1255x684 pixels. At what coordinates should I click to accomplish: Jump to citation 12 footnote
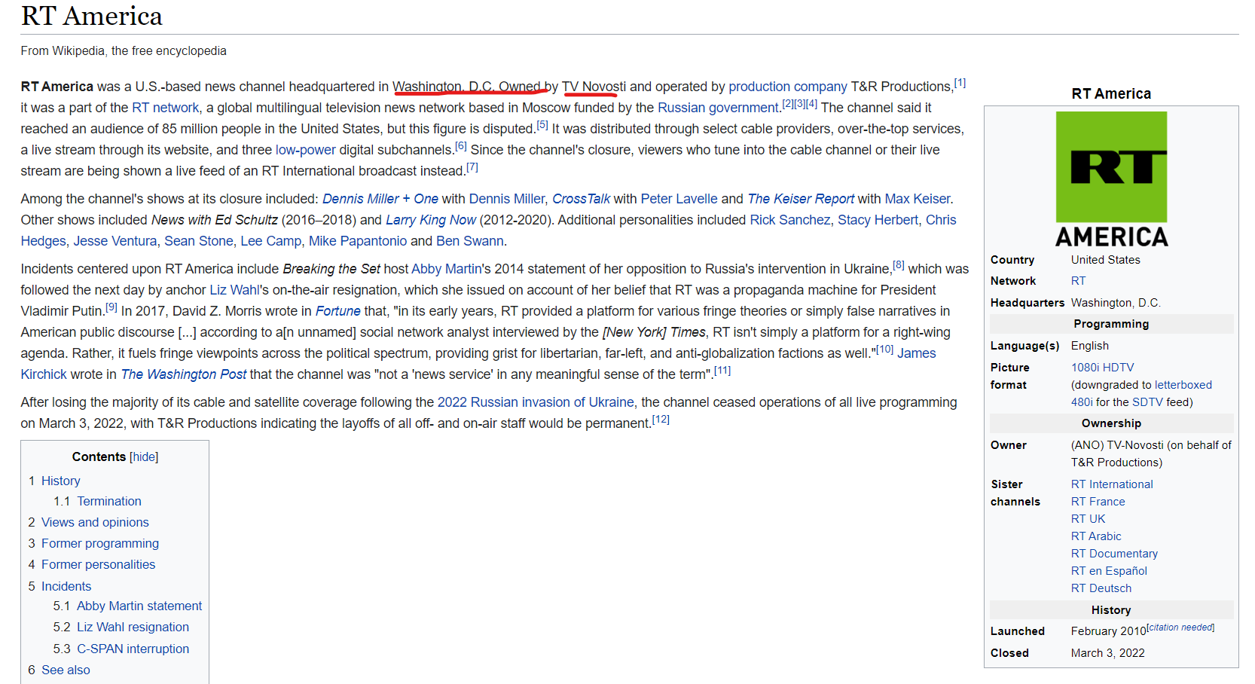[661, 420]
